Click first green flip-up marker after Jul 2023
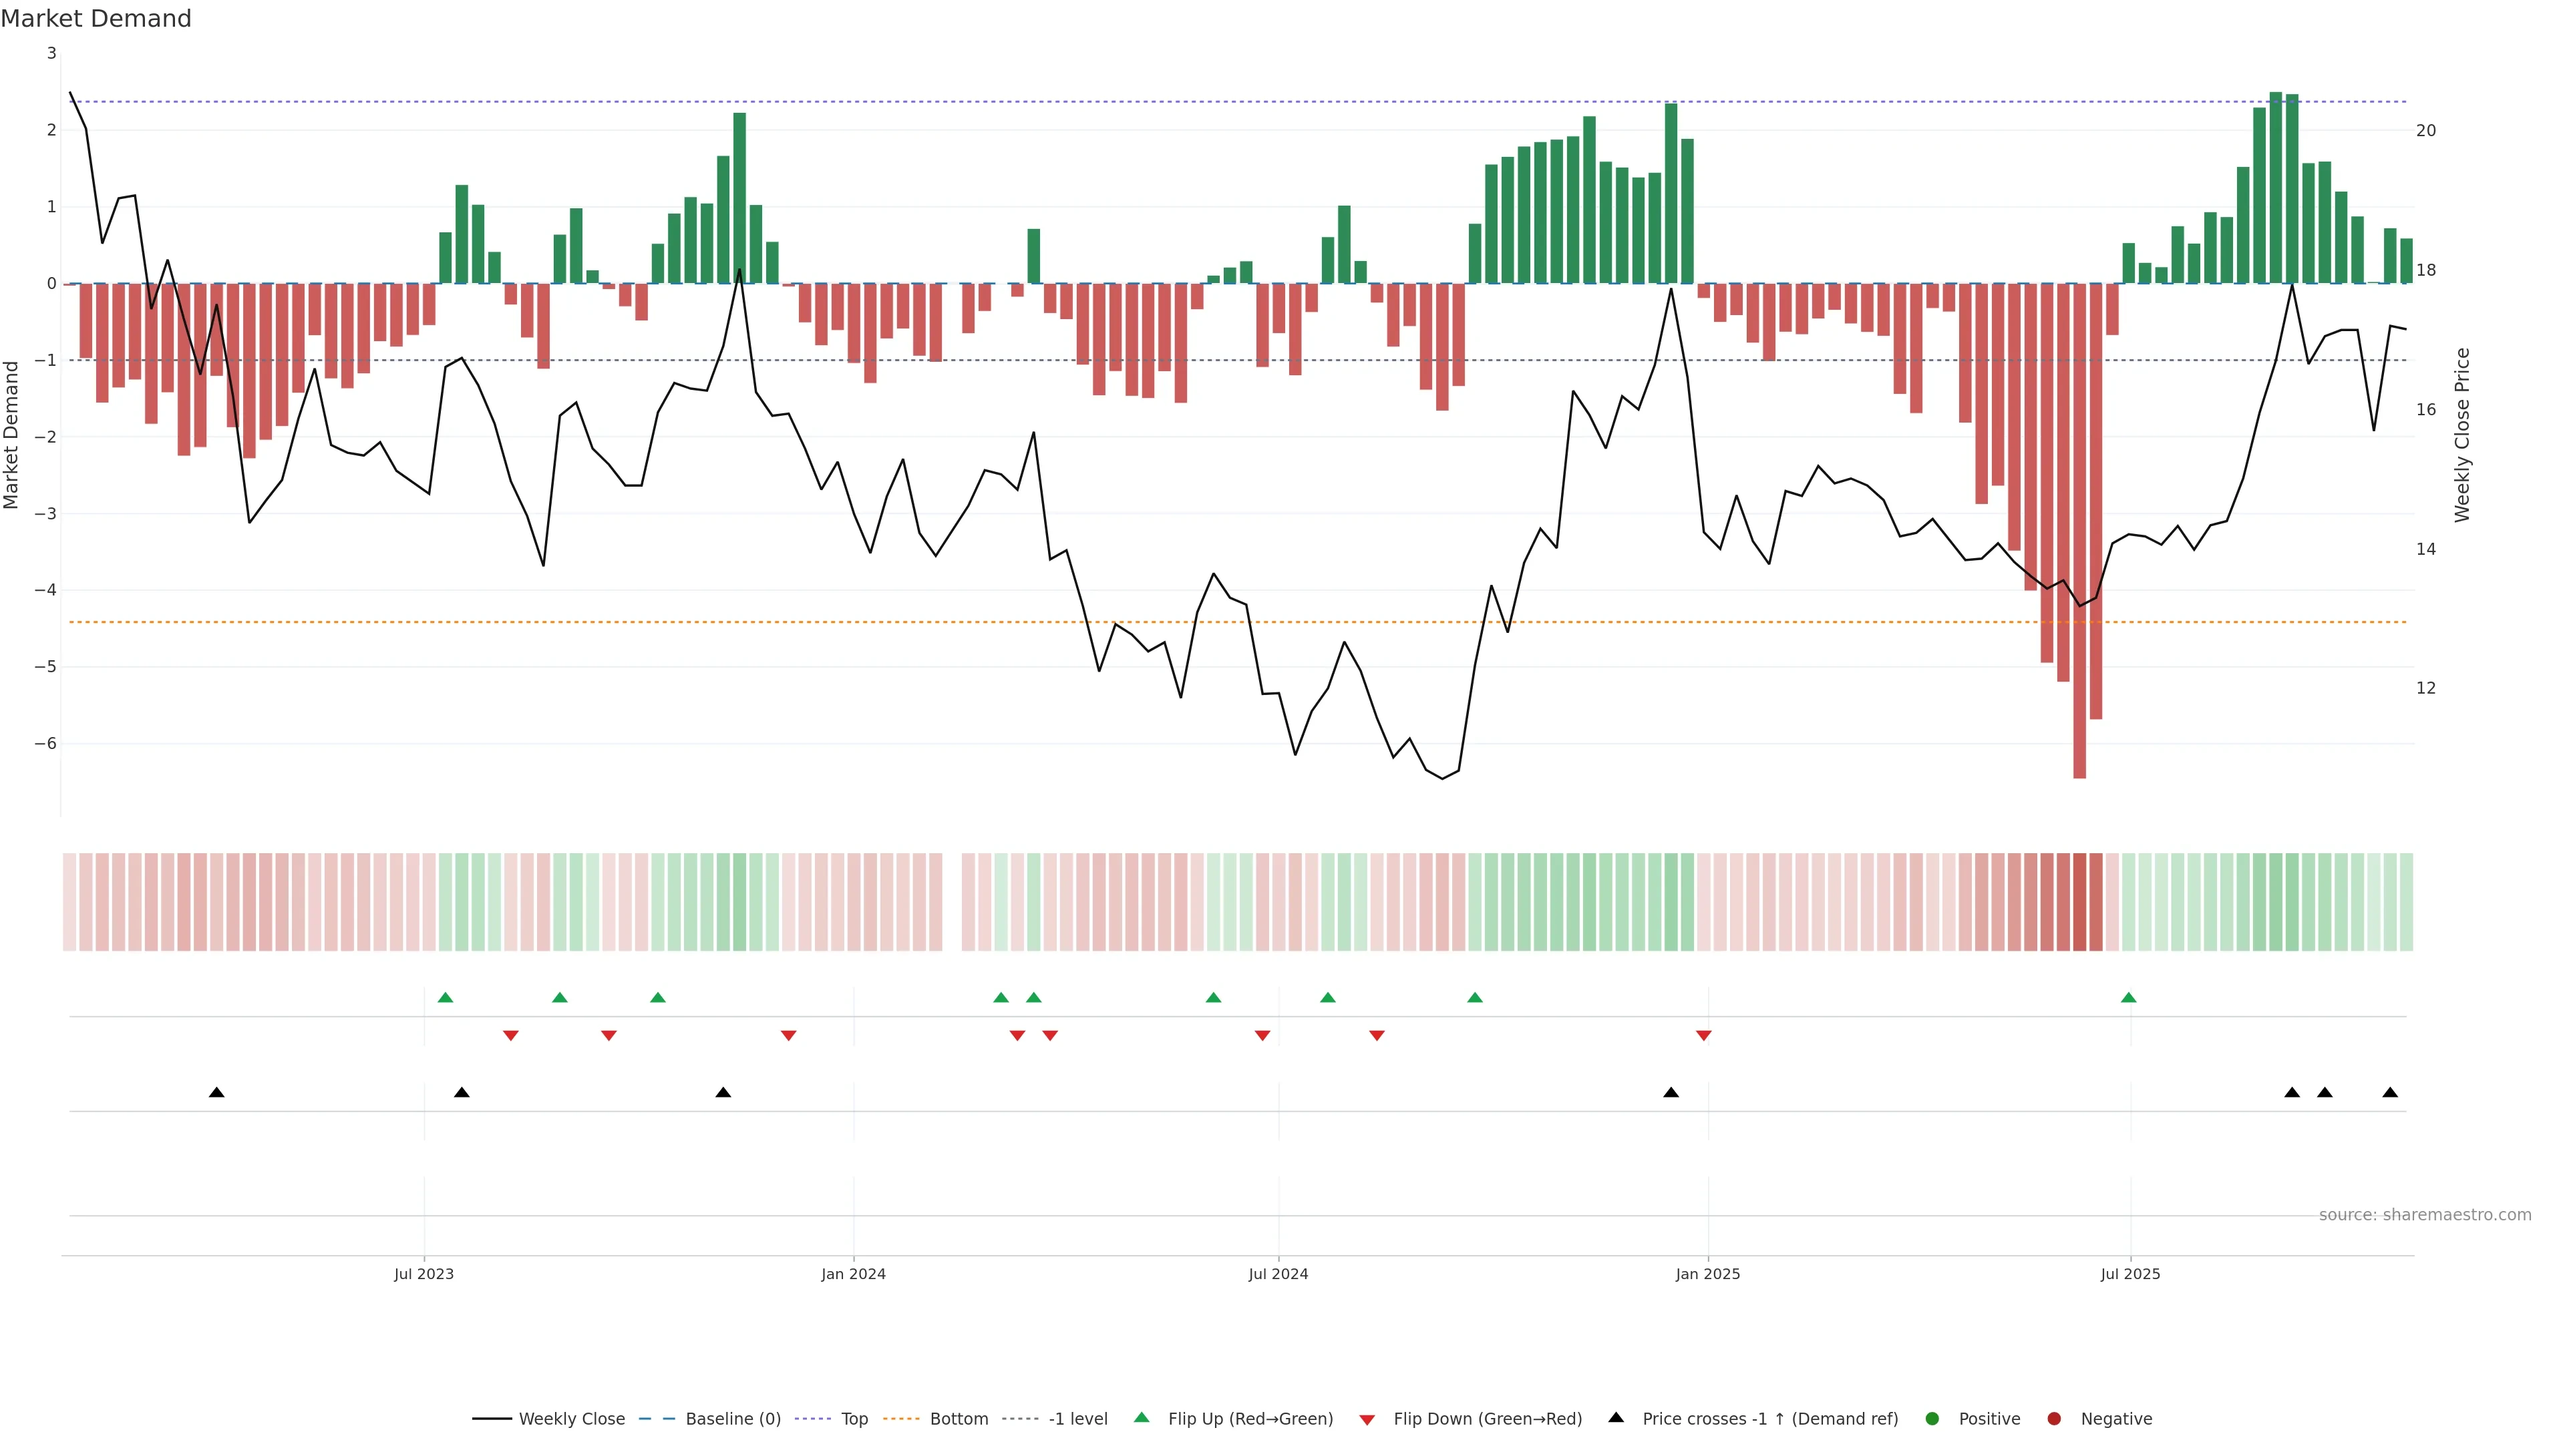 coord(445,998)
